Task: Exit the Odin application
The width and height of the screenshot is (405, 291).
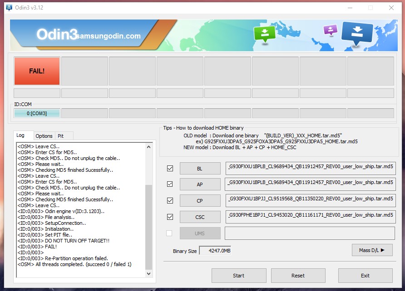Action: [x=365, y=276]
